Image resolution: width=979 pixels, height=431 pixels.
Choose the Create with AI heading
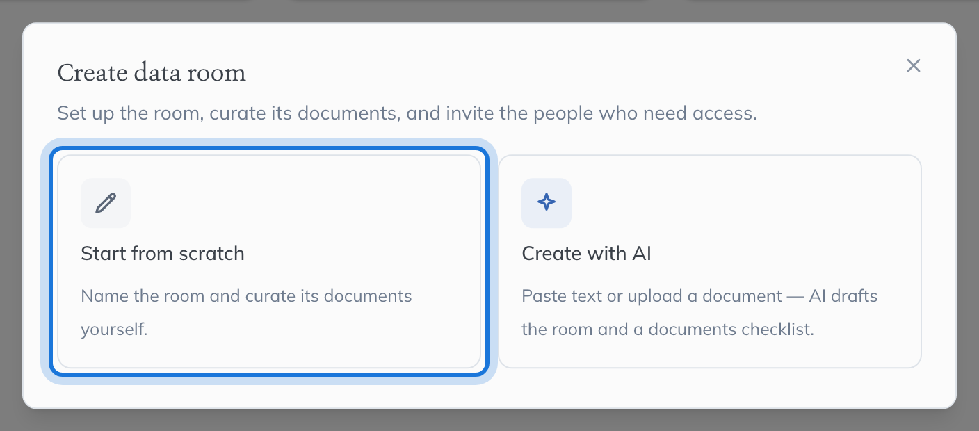point(586,253)
